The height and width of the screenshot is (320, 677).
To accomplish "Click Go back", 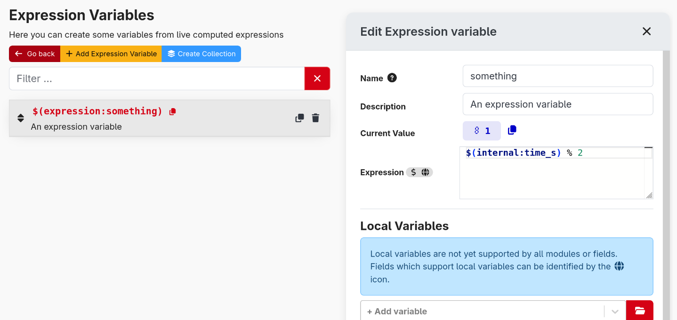I will pyautogui.click(x=34, y=54).
